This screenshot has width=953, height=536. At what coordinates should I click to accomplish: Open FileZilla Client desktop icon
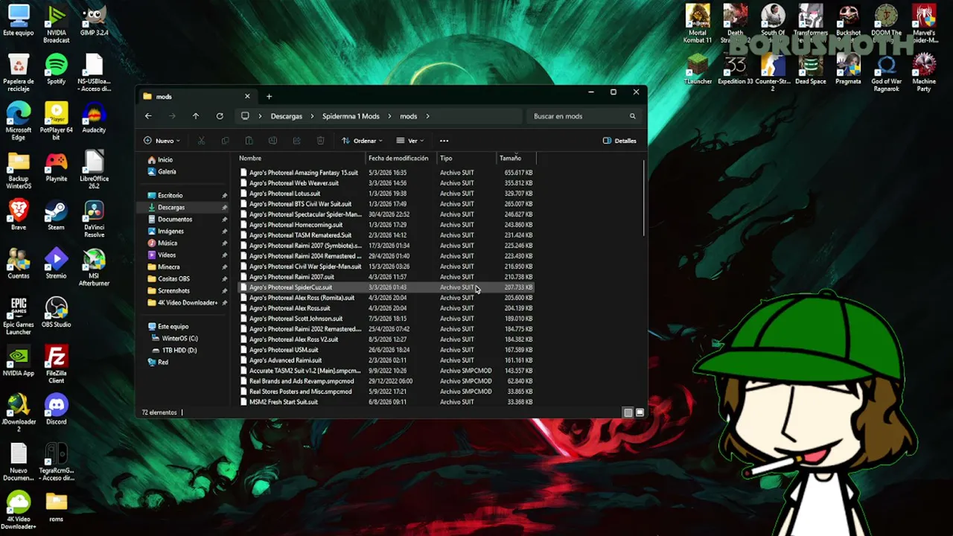pyautogui.click(x=57, y=364)
